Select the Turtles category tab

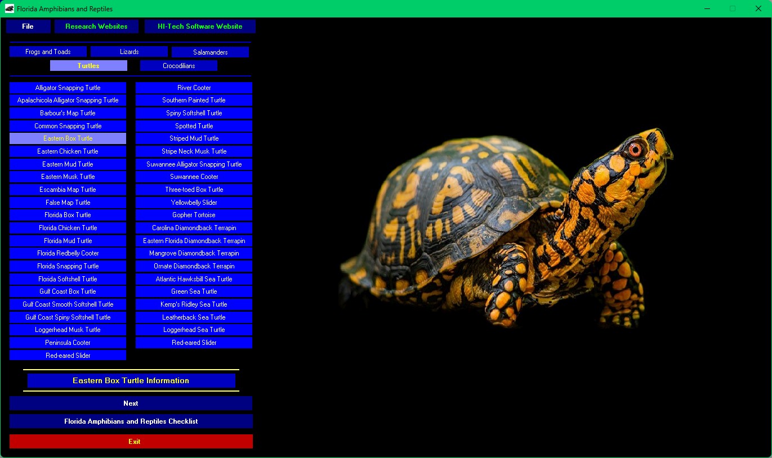[x=88, y=66]
